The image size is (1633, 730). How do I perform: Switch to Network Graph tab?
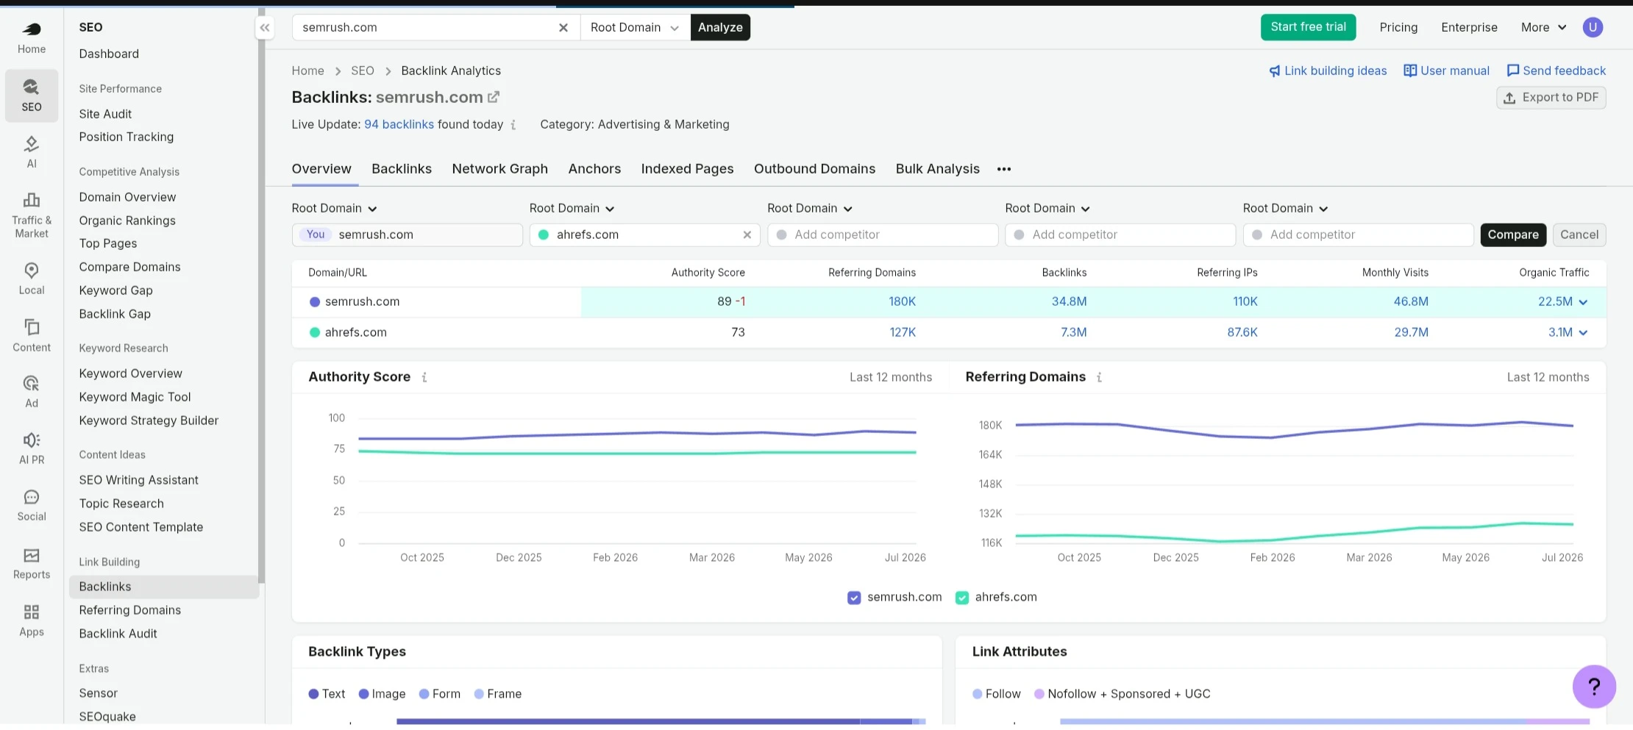500,169
